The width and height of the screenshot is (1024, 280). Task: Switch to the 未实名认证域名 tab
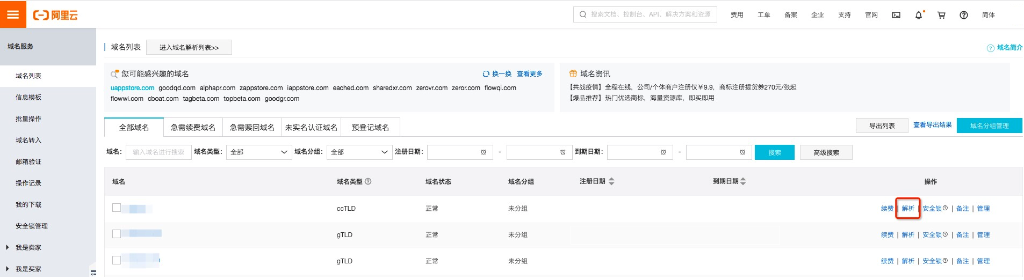point(311,127)
